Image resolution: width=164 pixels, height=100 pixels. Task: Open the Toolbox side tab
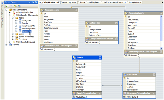[2, 23]
